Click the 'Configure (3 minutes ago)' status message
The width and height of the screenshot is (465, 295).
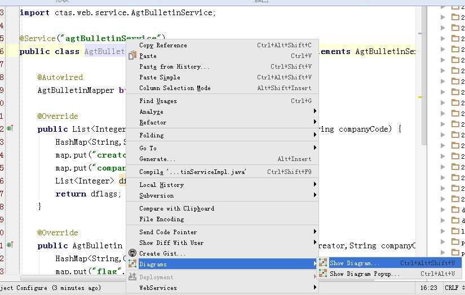coord(59,288)
